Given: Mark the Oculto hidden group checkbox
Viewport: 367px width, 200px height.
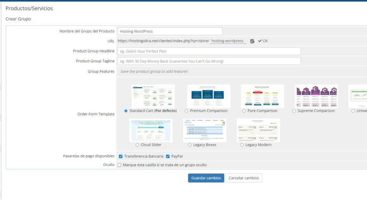Looking at the screenshot, I should (x=119, y=165).
